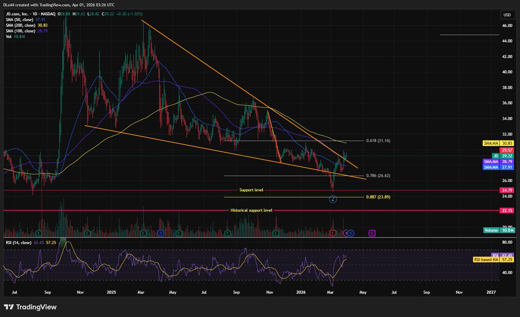Click the 46.00 price scale label

[x=507, y=26]
